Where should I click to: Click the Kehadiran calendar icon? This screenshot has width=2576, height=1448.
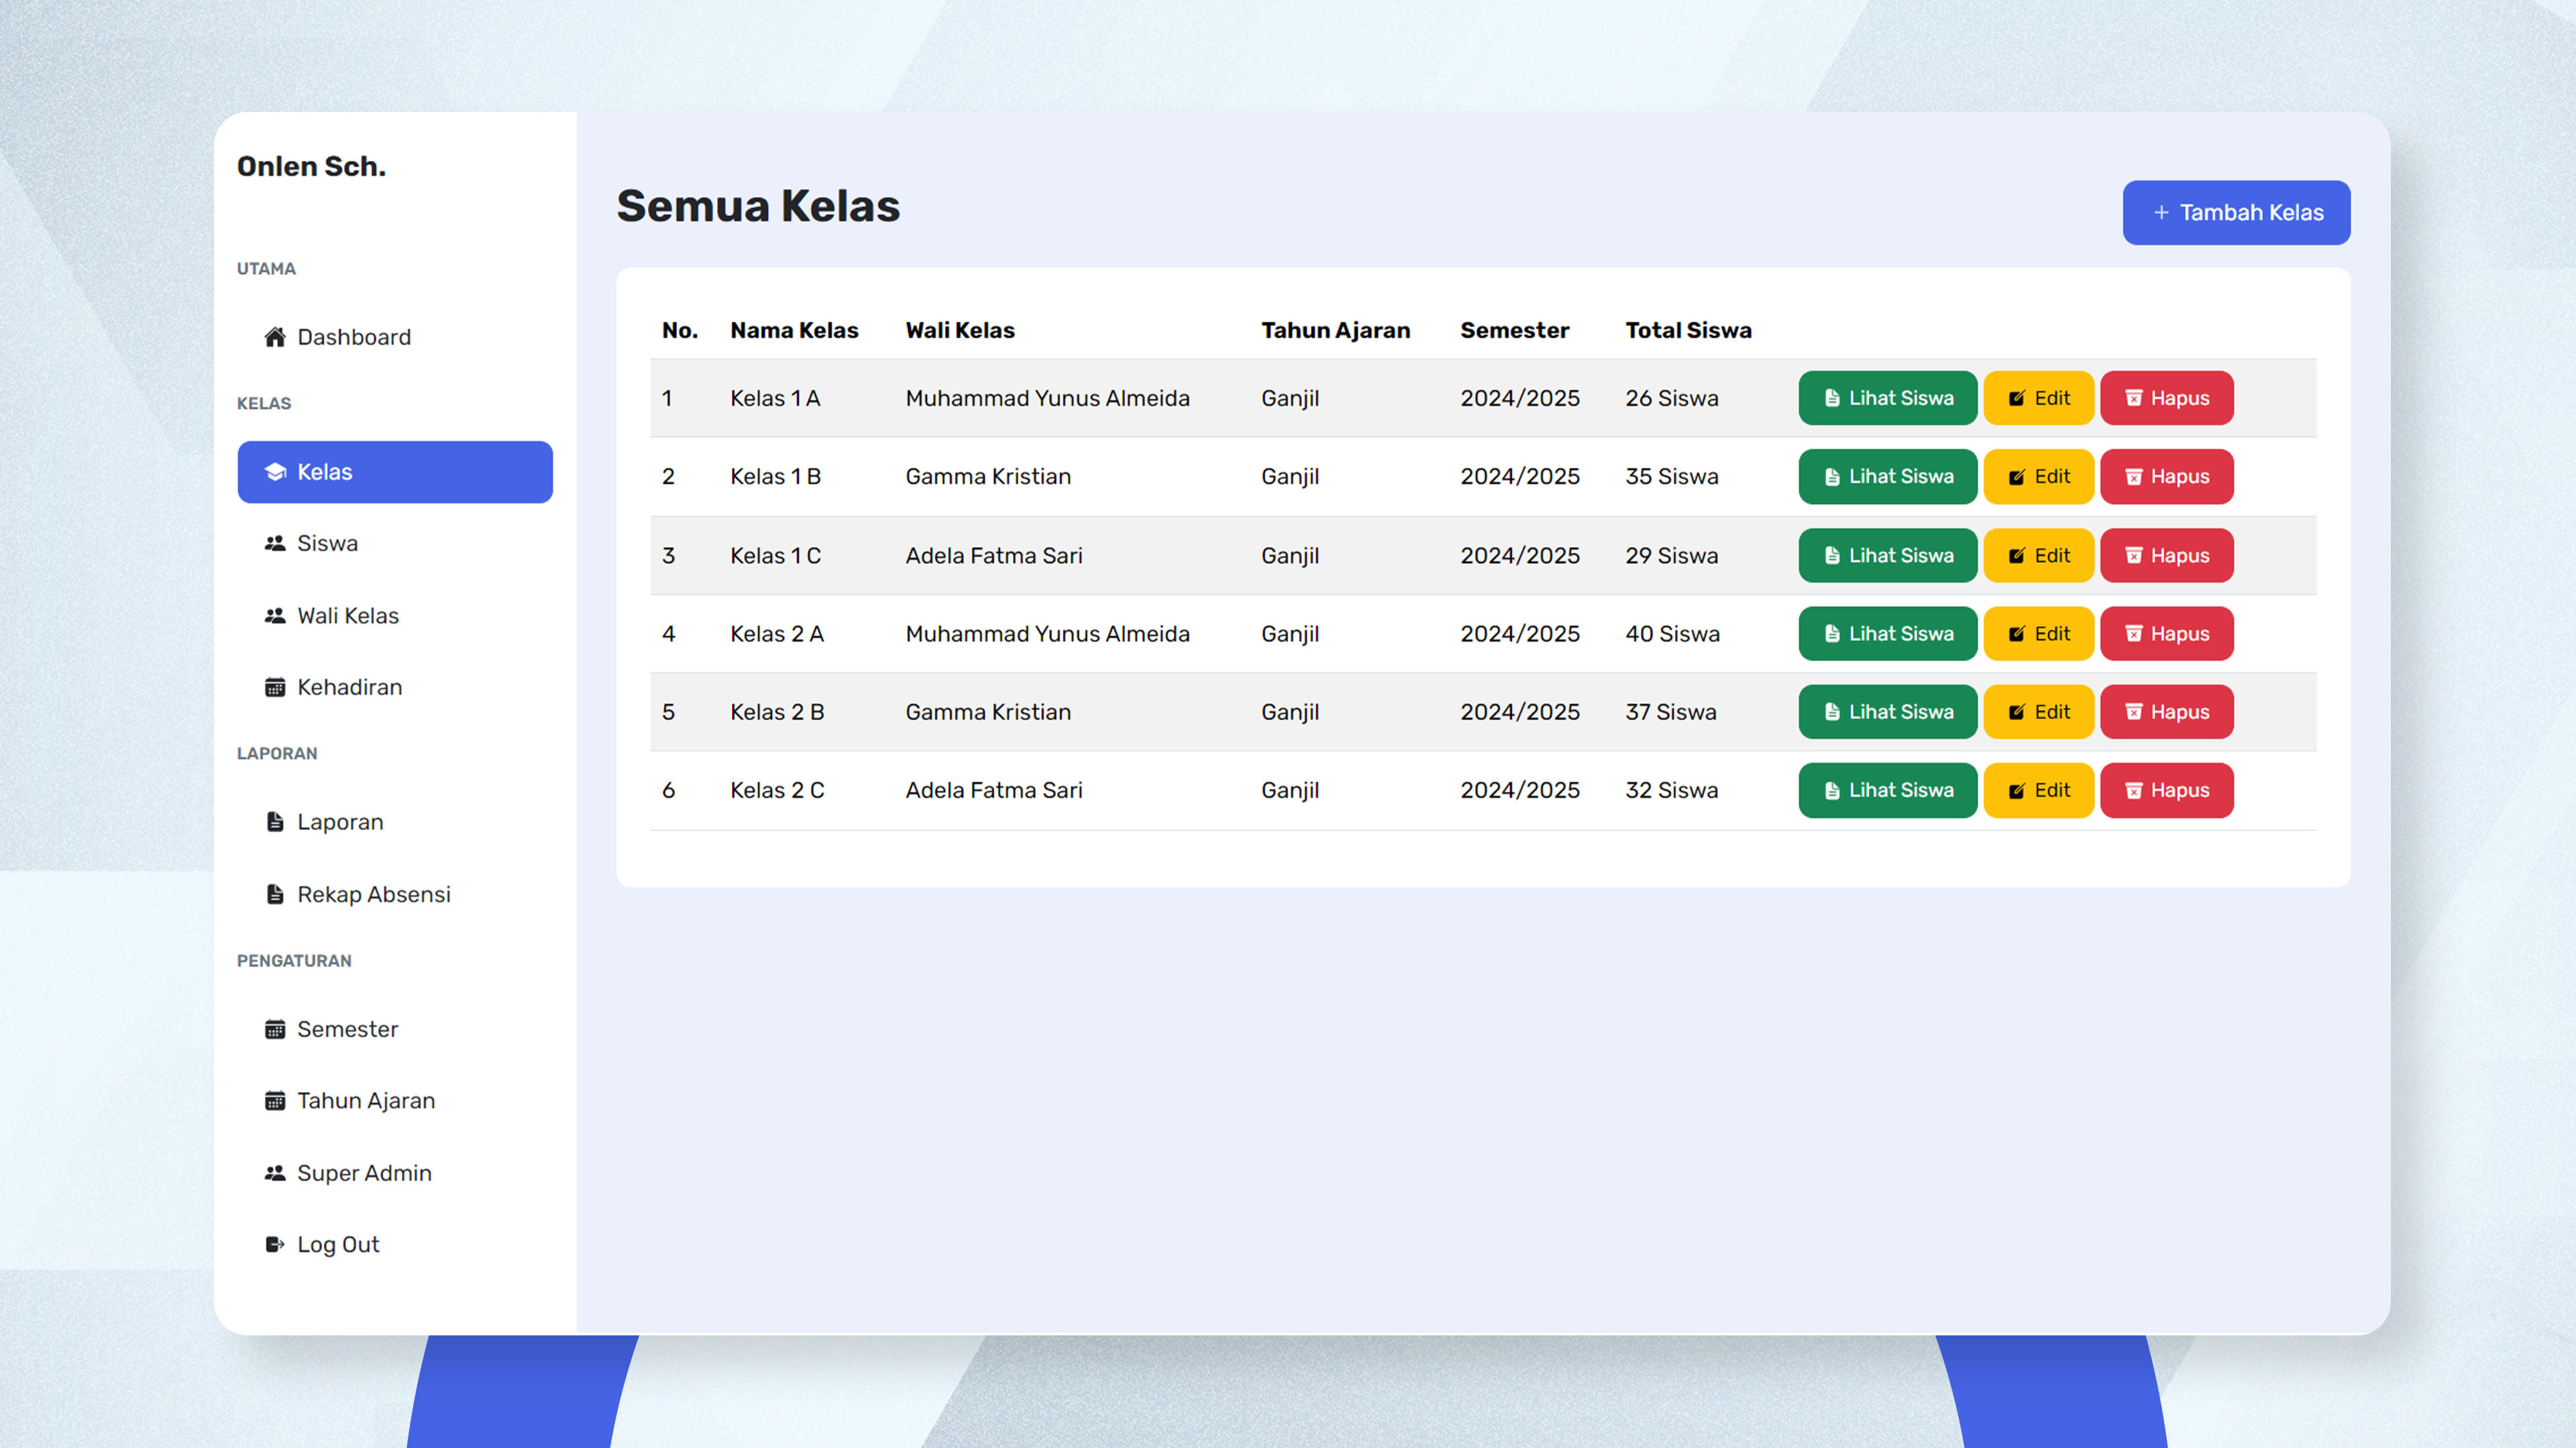click(x=275, y=688)
